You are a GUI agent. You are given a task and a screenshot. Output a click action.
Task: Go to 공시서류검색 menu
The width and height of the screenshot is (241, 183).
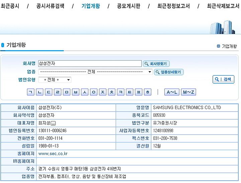coord(50,6)
